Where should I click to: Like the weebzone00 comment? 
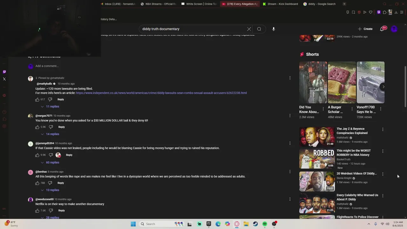pos(37,211)
